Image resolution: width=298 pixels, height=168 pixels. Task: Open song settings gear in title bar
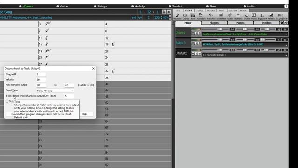[x=169, y=12]
